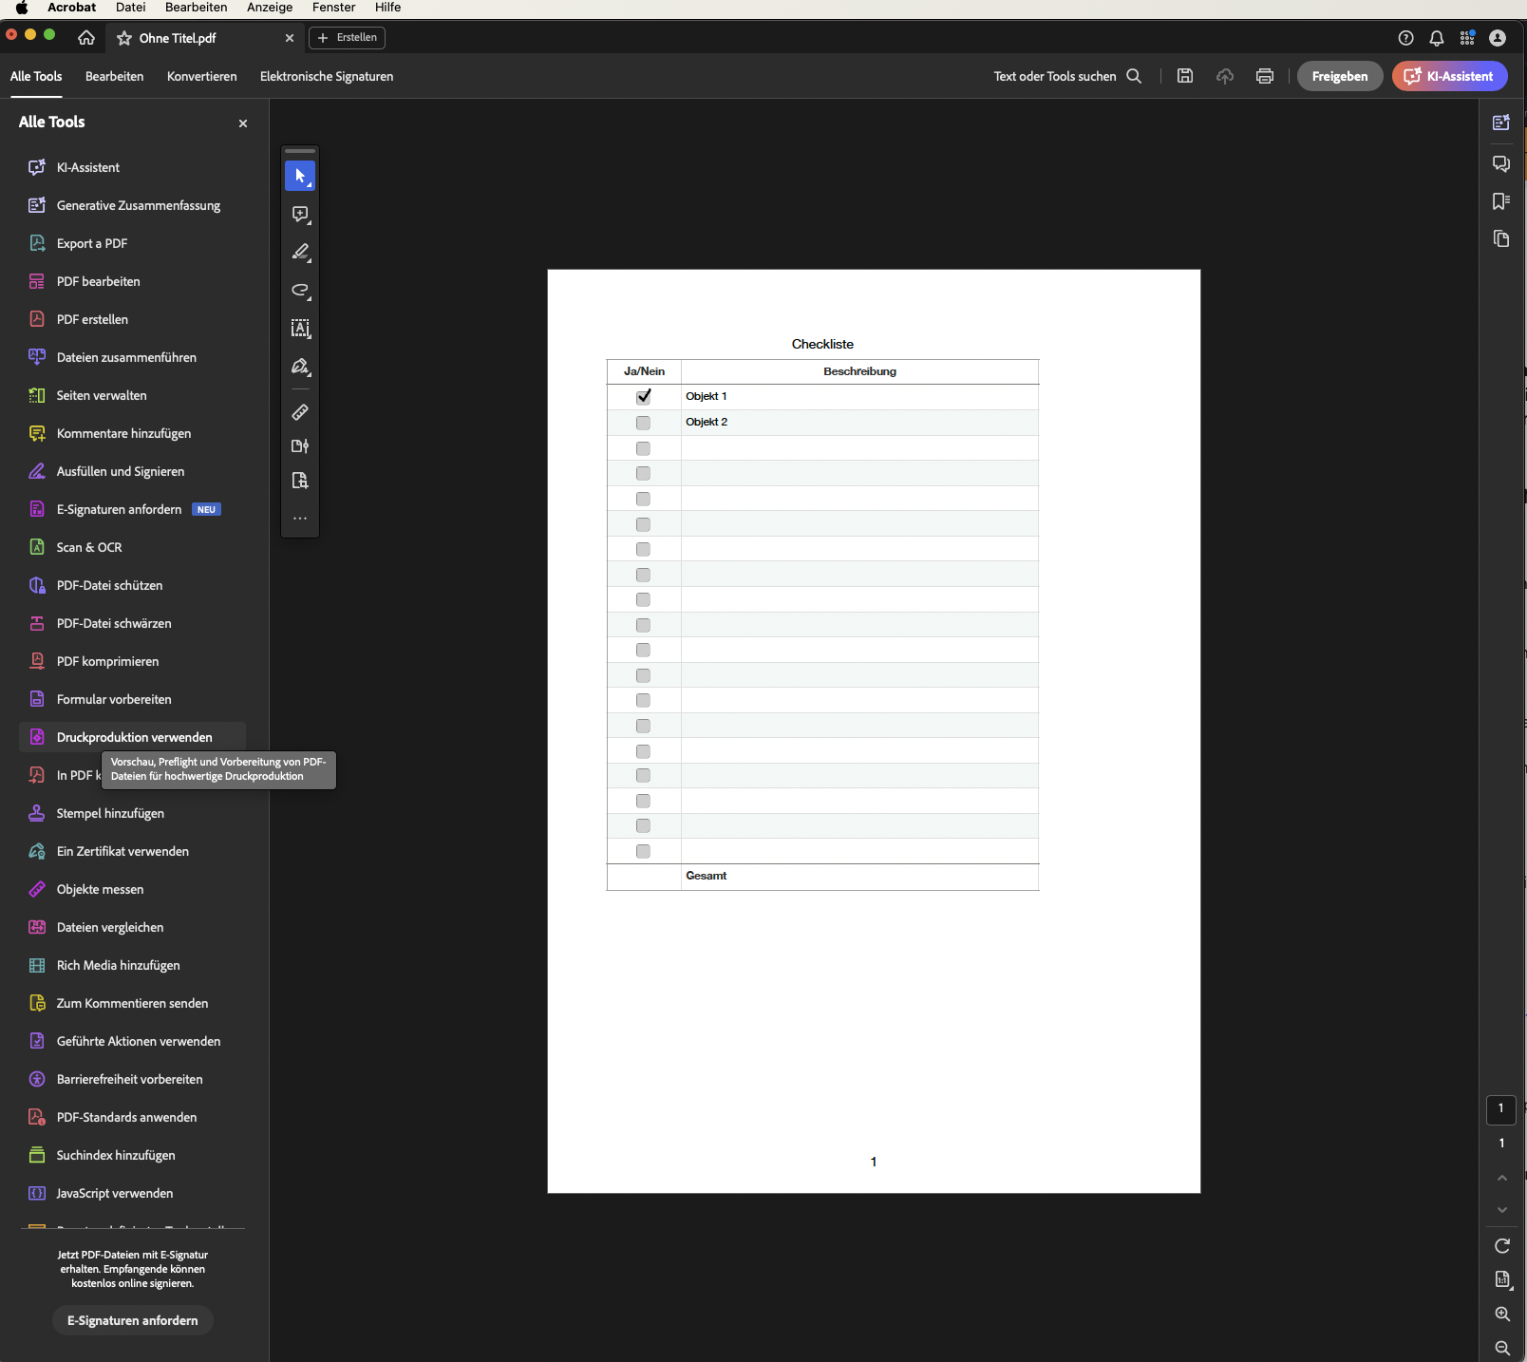Open the Elektronische Signaturen tab
The width and height of the screenshot is (1527, 1362).
pos(327,76)
